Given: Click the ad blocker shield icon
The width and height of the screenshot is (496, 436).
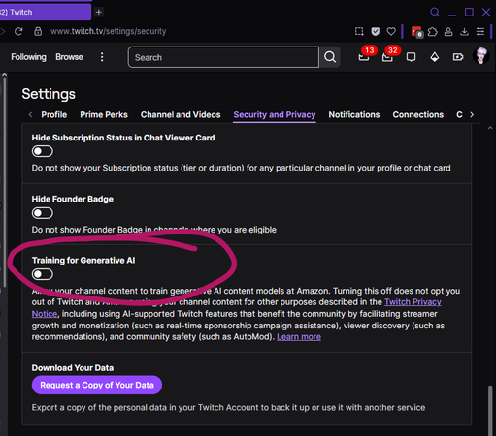Looking at the screenshot, I should (x=376, y=31).
